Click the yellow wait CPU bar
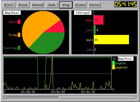Image resolution: width=140 pixels, height=102 pixels. tap(111, 40)
